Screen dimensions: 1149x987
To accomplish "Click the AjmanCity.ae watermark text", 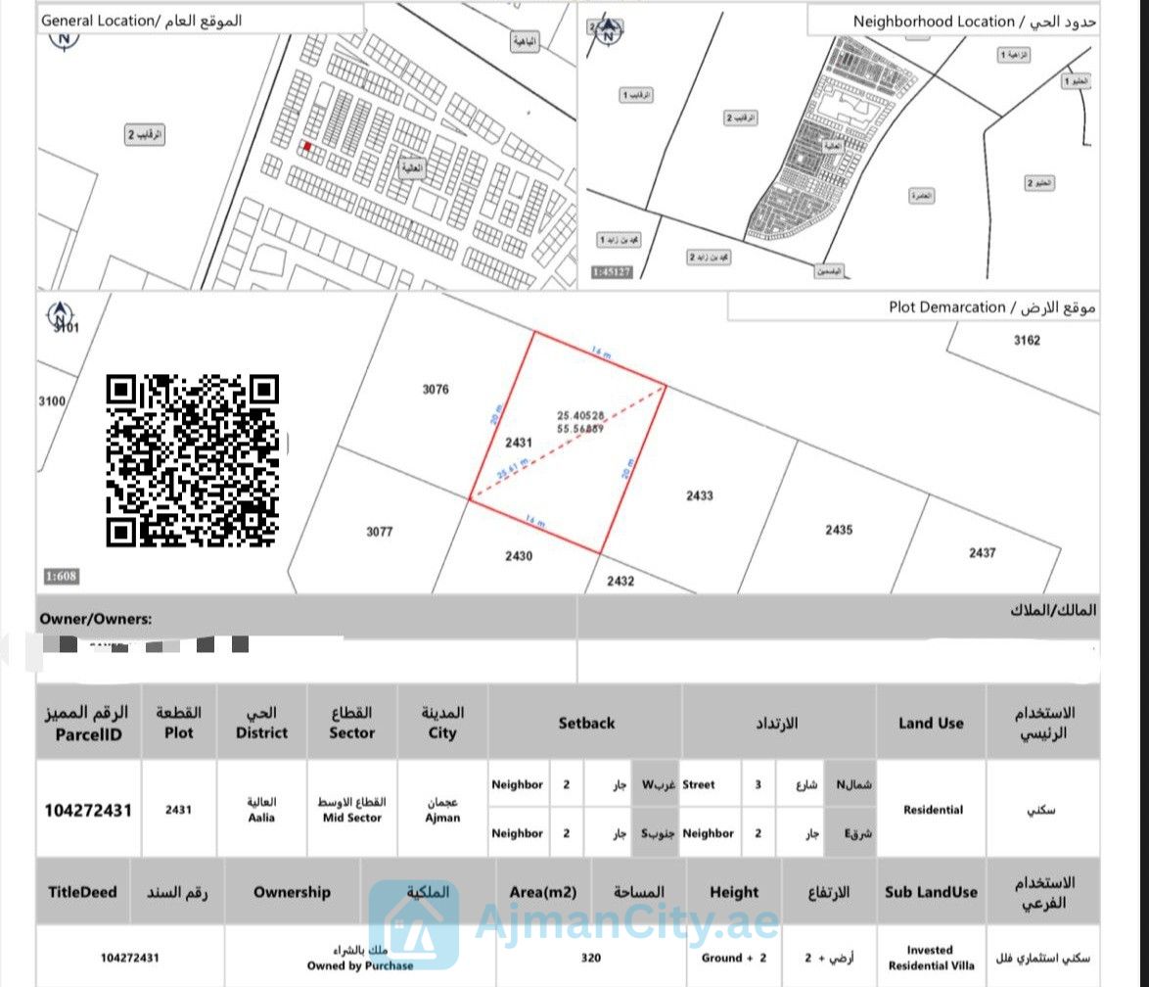I will [627, 921].
